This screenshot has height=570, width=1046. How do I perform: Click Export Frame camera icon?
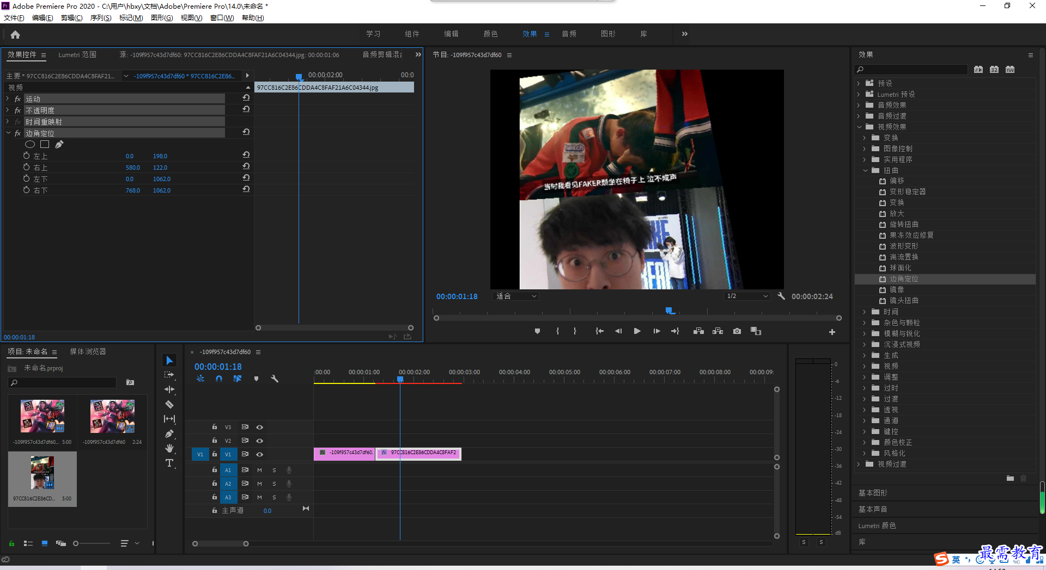click(737, 331)
